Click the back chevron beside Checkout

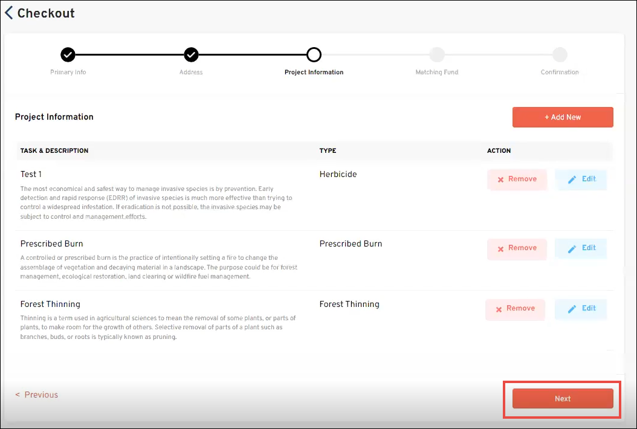pyautogui.click(x=8, y=13)
